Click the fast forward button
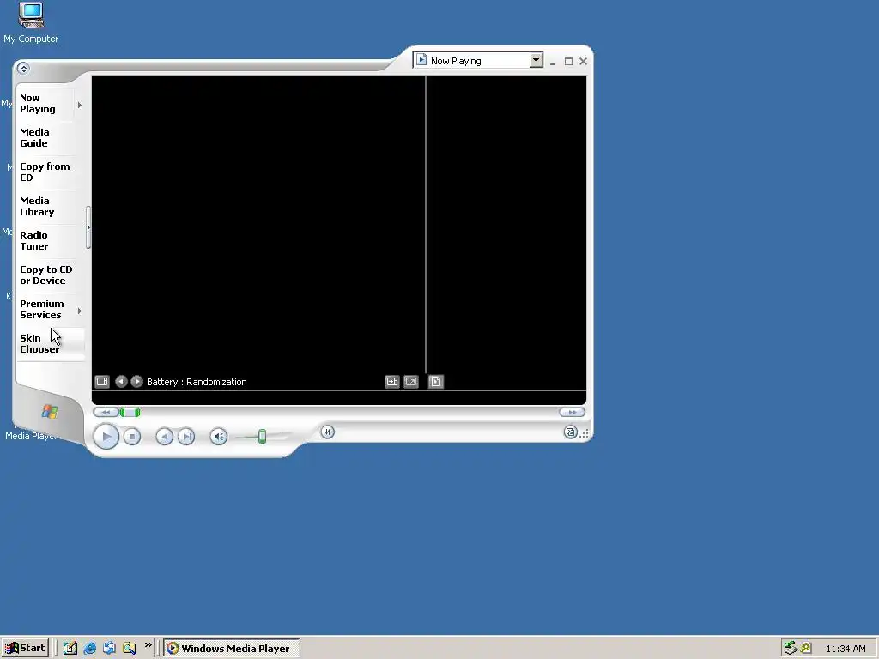This screenshot has width=879, height=659. point(572,412)
